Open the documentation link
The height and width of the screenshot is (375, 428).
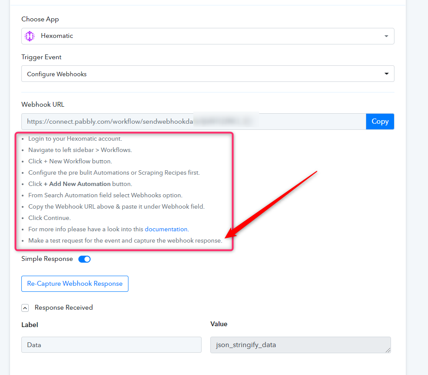coord(166,229)
